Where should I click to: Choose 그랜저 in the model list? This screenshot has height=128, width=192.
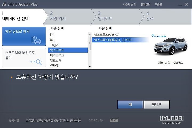(x=68, y=45)
